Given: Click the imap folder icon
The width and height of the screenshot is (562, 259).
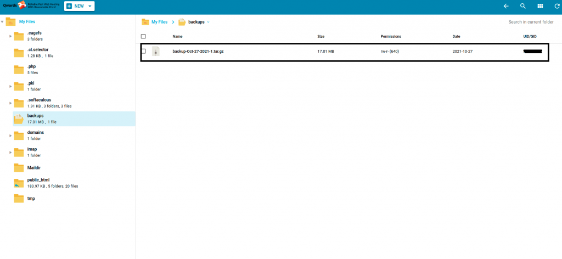Looking at the screenshot, I should [x=19, y=152].
